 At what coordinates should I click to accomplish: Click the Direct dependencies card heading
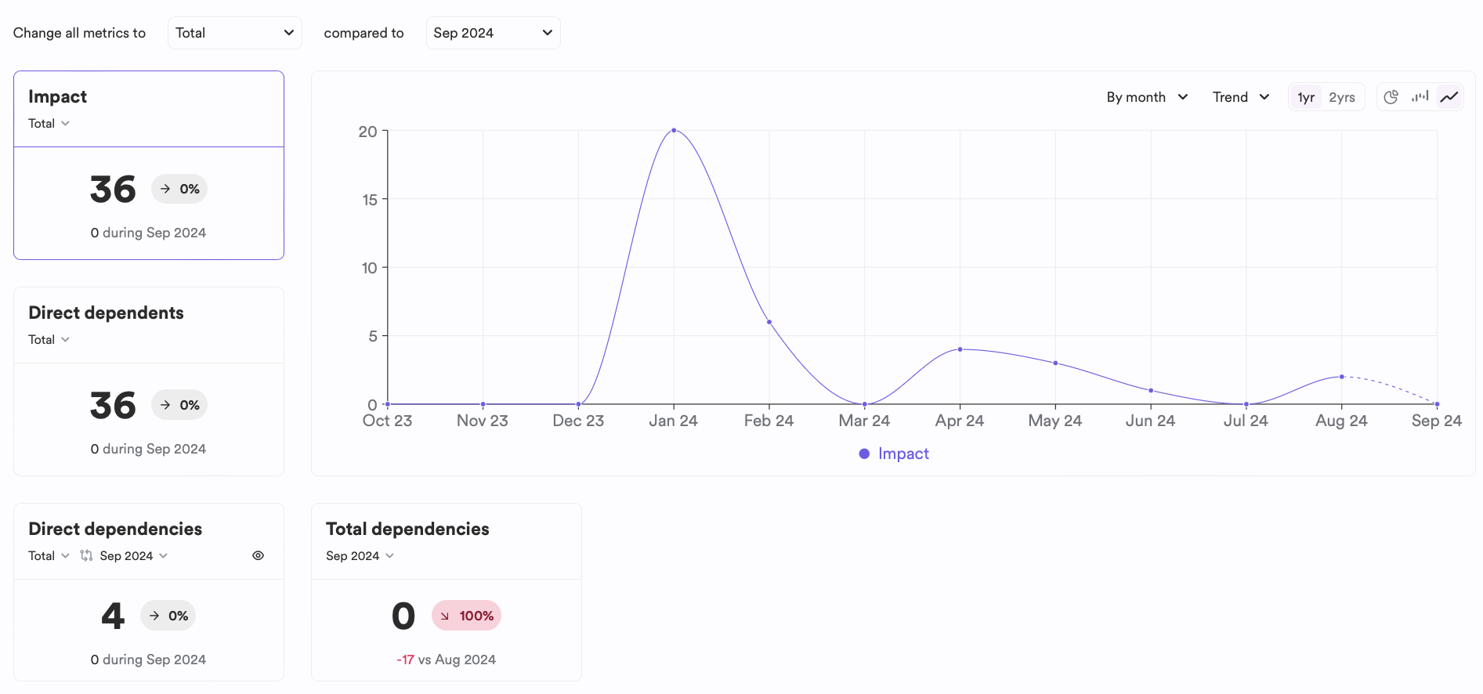(115, 529)
